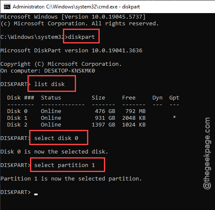Click the highlighted list disk command
The image size is (215, 210).
tap(49, 84)
